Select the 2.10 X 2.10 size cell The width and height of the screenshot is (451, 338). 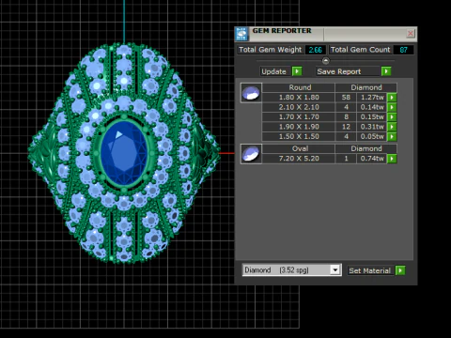tap(299, 107)
